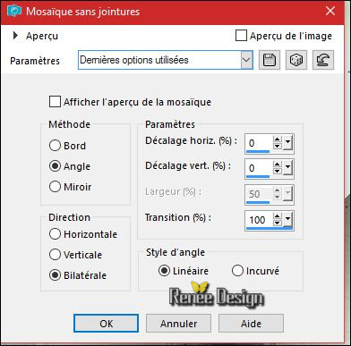Check Afficher l'aperçu de la mosaïque
Image resolution: width=351 pixels, height=346 pixels.
[55, 102]
